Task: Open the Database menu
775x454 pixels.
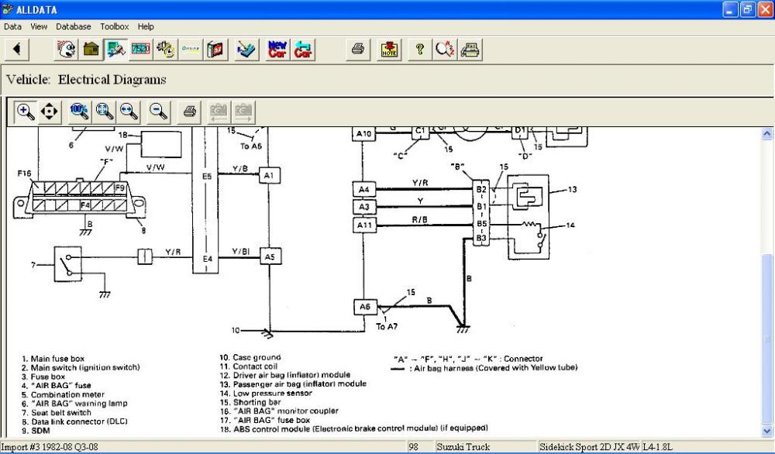Action: [73, 26]
